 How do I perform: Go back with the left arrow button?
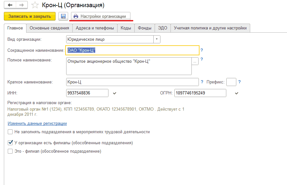[x=10, y=5]
